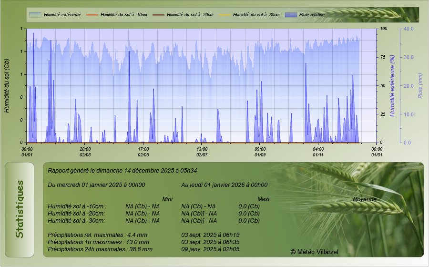
Task: Click the Humidité extérieure legend swatch
Action: 35,15
